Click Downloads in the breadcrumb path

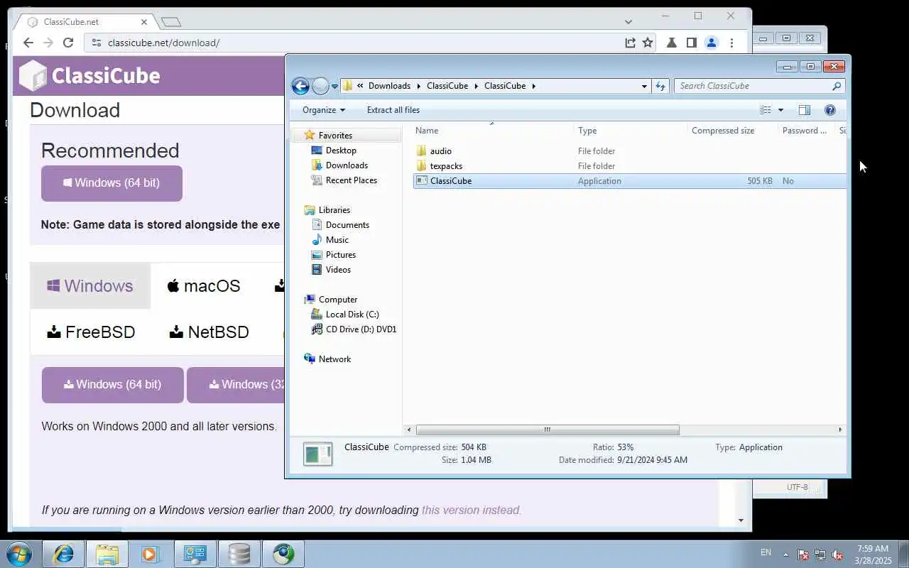point(389,86)
